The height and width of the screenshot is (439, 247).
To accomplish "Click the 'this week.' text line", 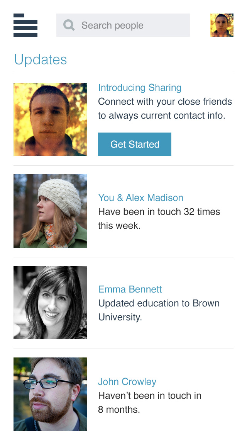I will coord(119,226).
